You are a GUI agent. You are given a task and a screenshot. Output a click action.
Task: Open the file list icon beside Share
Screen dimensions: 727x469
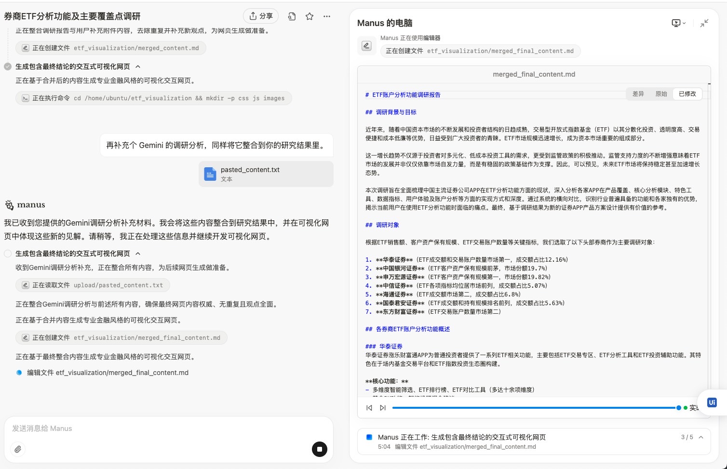coord(292,16)
